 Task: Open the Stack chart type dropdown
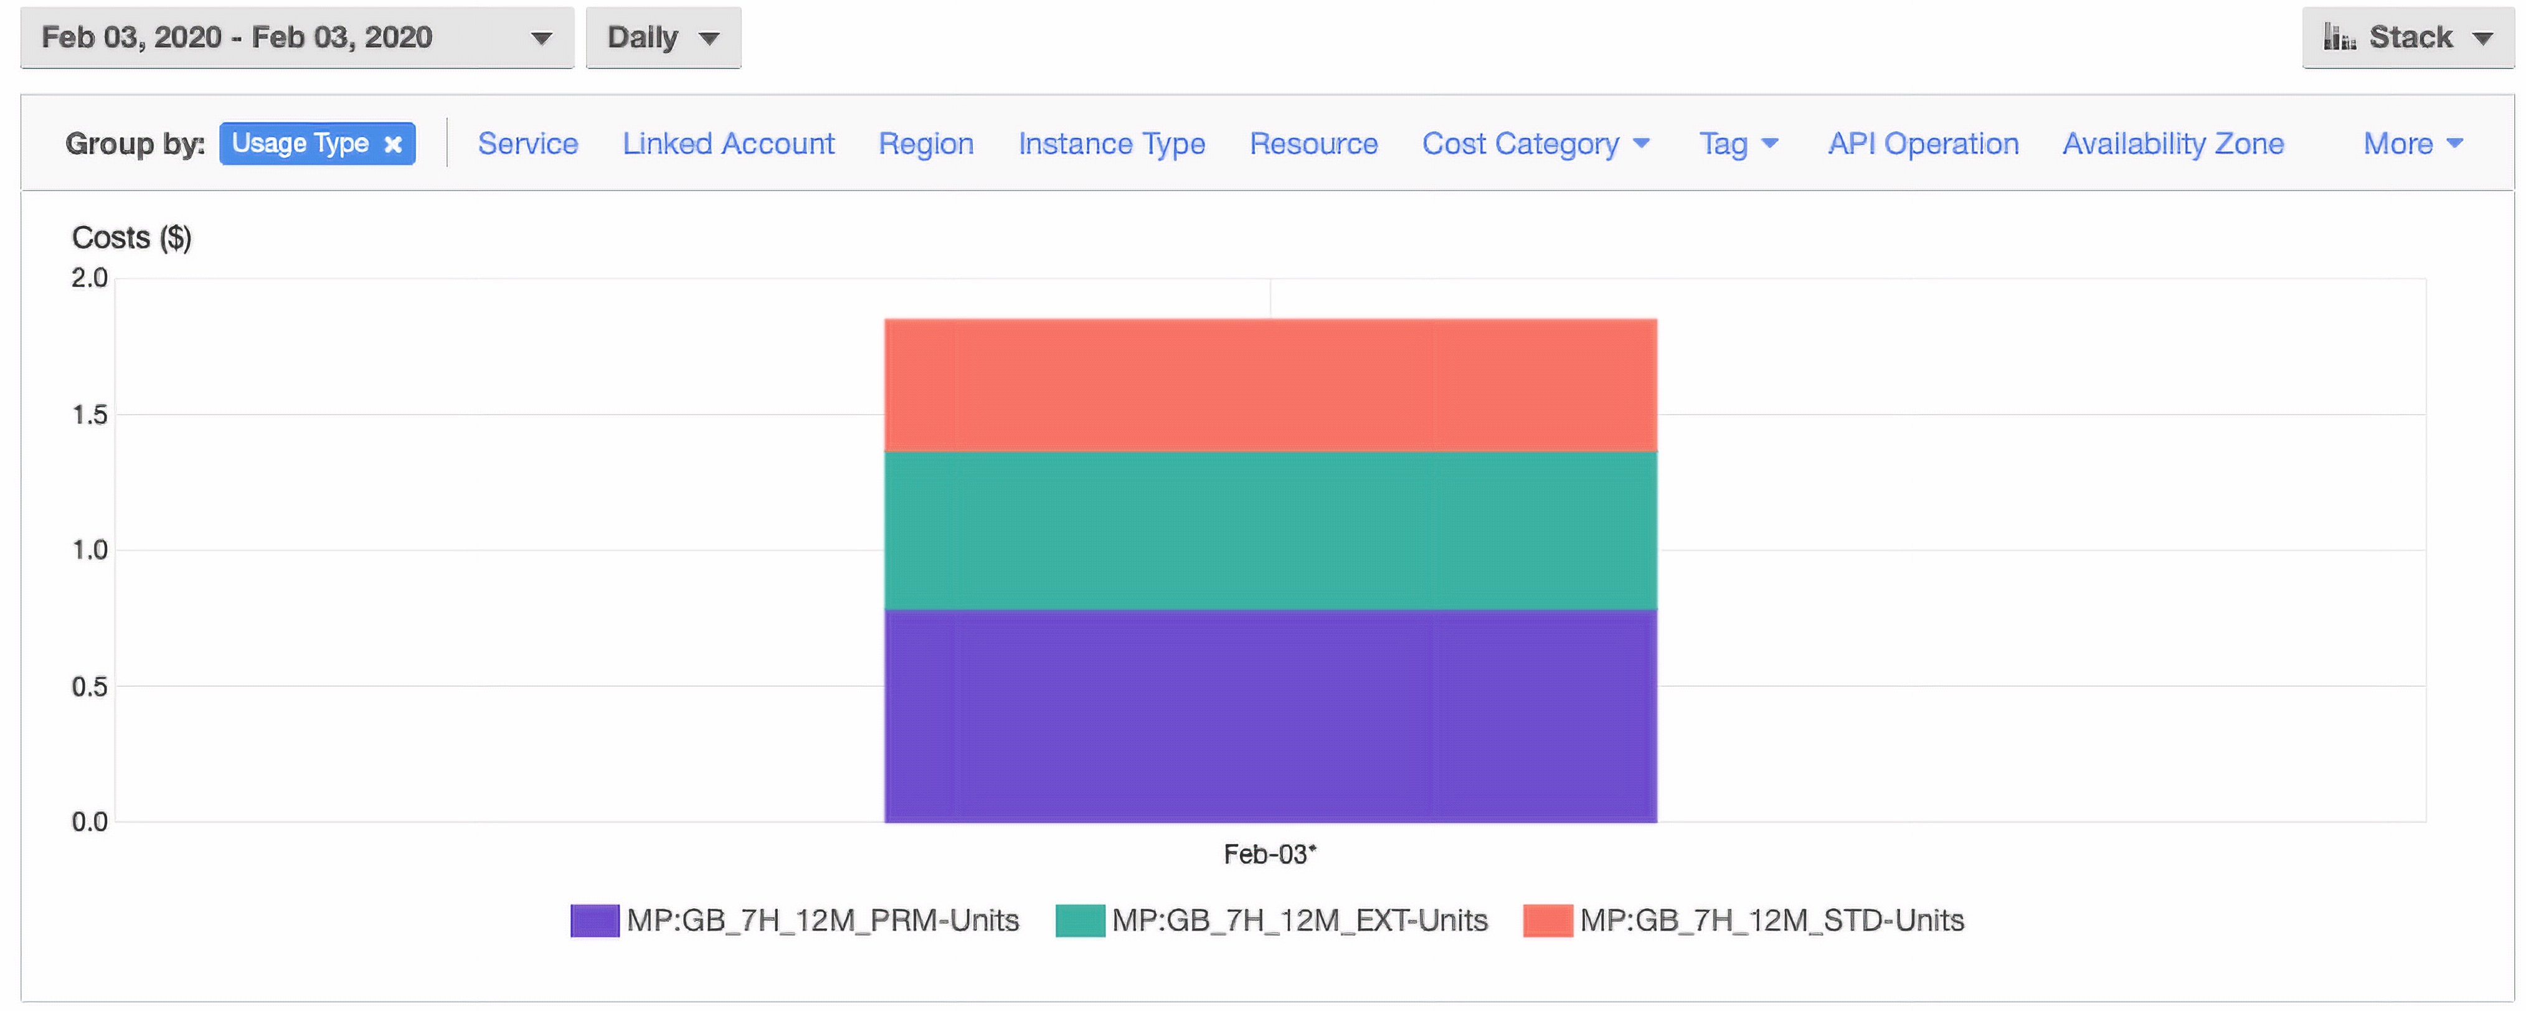click(x=2408, y=38)
